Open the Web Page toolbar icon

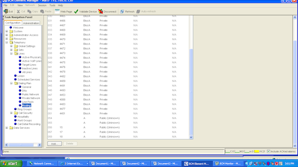(57, 11)
